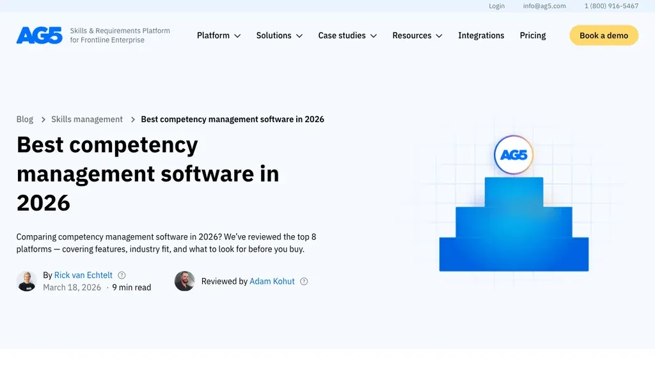Open the Platform dropdown menu
The image size is (655, 368).
click(219, 36)
